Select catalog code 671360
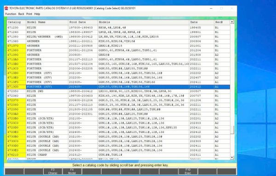This screenshot has width=276, height=176. point(13,41)
